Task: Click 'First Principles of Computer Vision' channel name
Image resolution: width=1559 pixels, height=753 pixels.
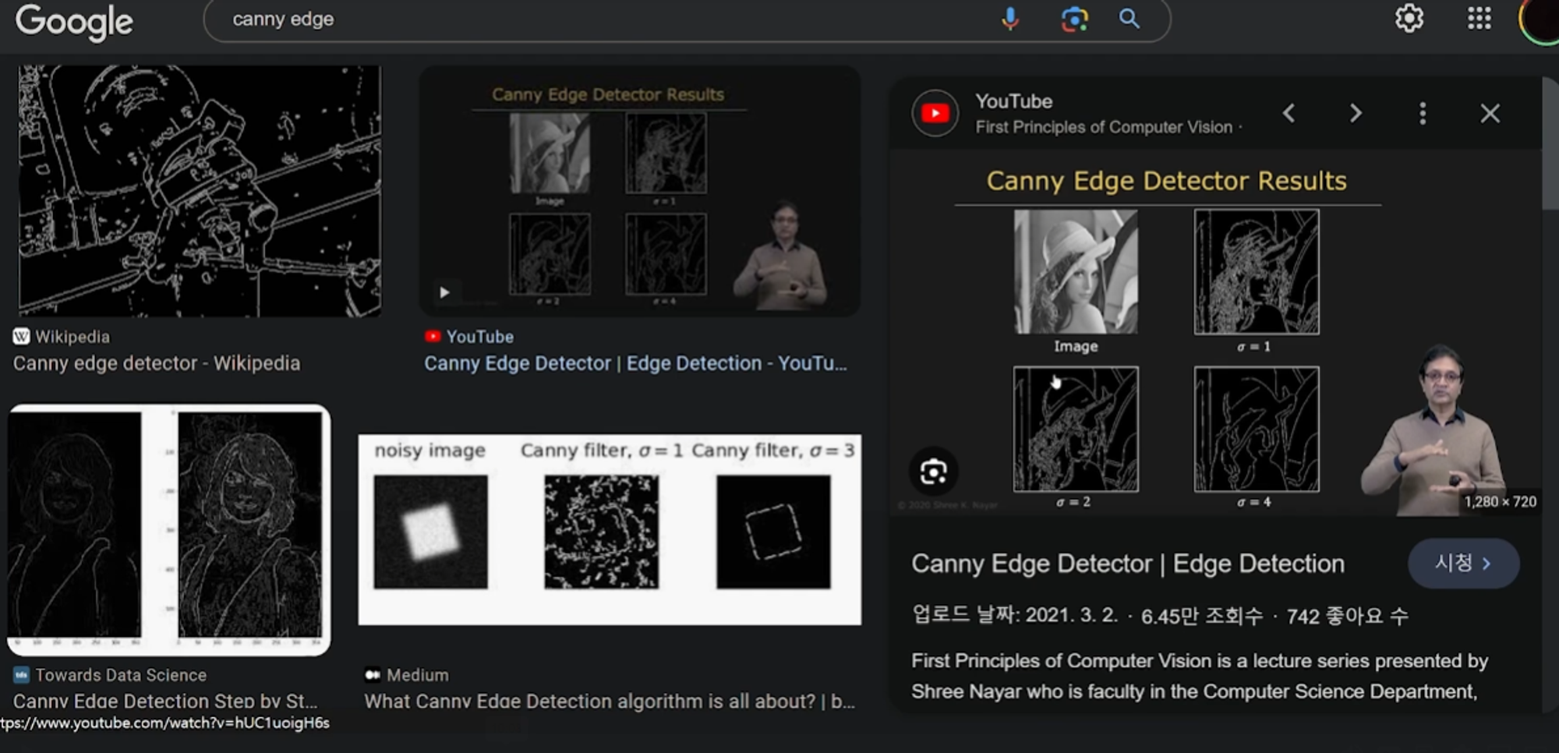Action: pos(1104,127)
